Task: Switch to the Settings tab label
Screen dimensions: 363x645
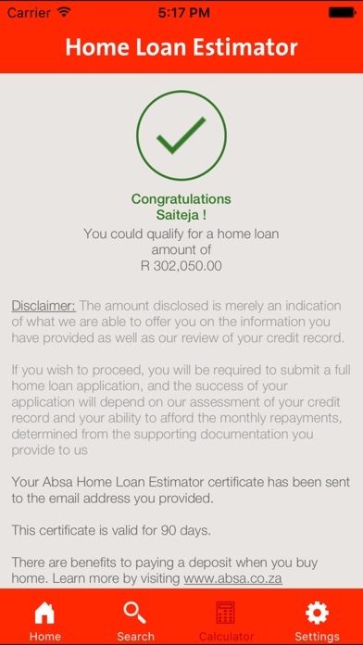Action: (x=317, y=637)
